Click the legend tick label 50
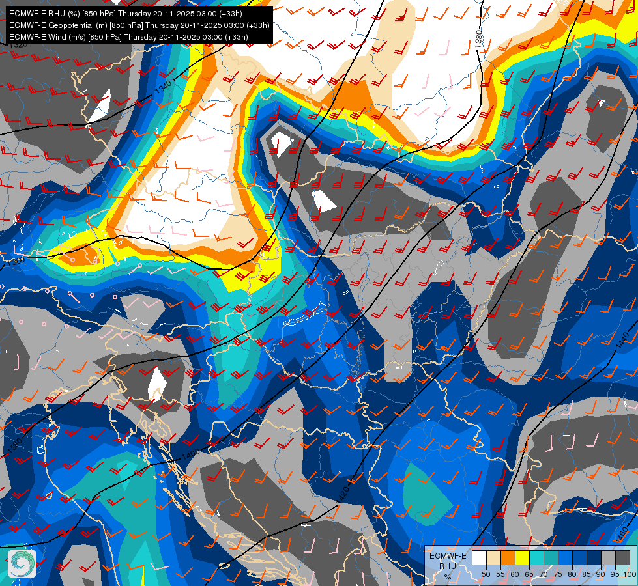Viewport: 638px width, 586px height. (486, 574)
